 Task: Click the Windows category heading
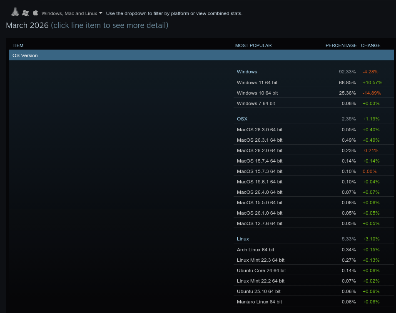(247, 72)
